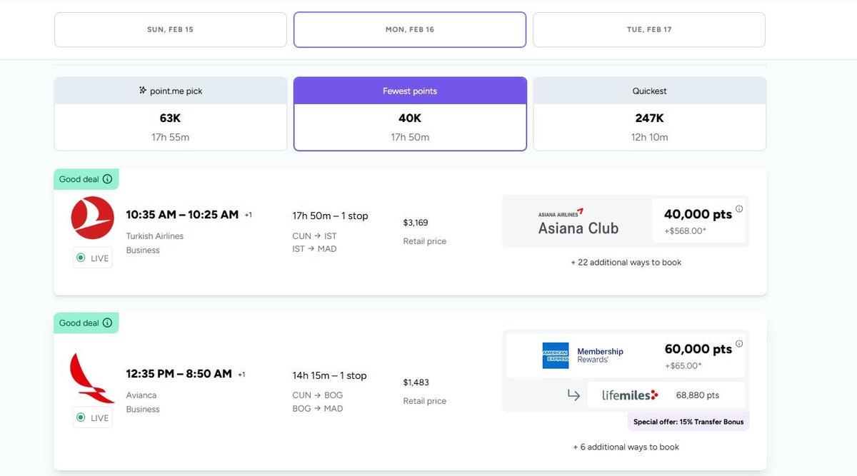Click the 15% Transfer Bonus special offer
This screenshot has width=857, height=476.
tap(688, 422)
